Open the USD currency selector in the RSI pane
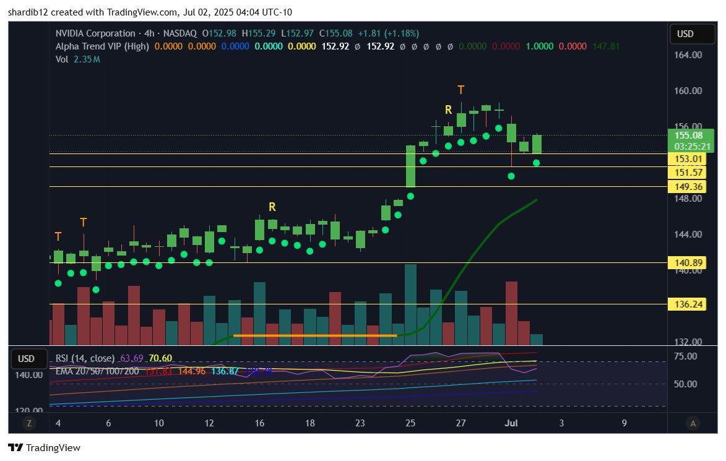 (x=28, y=359)
